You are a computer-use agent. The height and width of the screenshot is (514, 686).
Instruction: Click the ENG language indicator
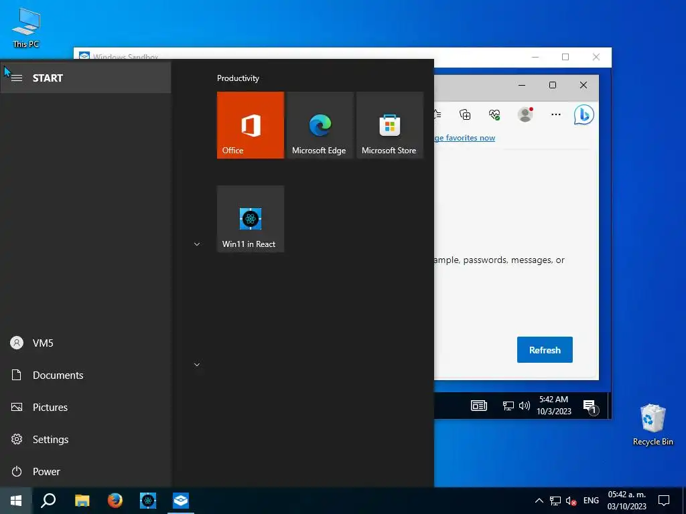click(591, 501)
